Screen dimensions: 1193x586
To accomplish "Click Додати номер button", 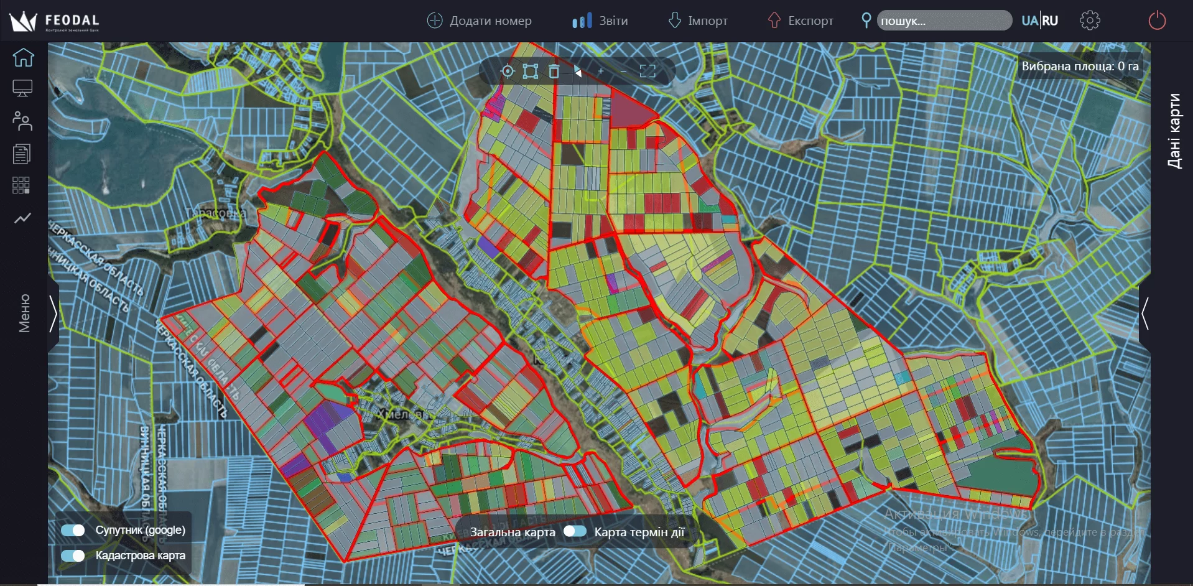I will coord(479,21).
